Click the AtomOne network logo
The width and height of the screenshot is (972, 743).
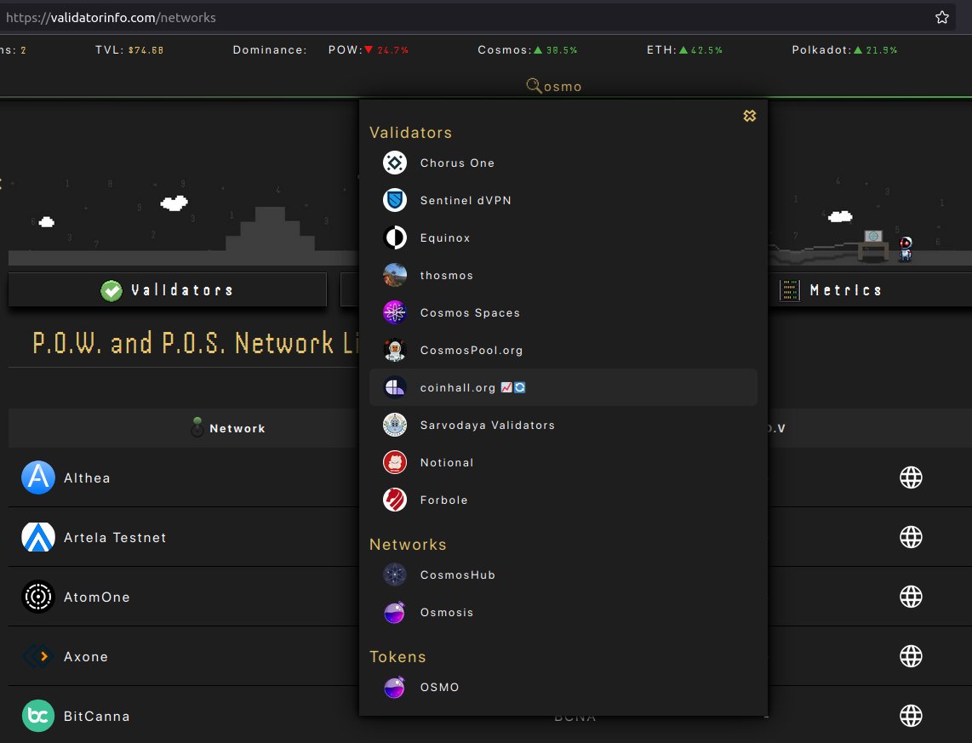point(38,597)
